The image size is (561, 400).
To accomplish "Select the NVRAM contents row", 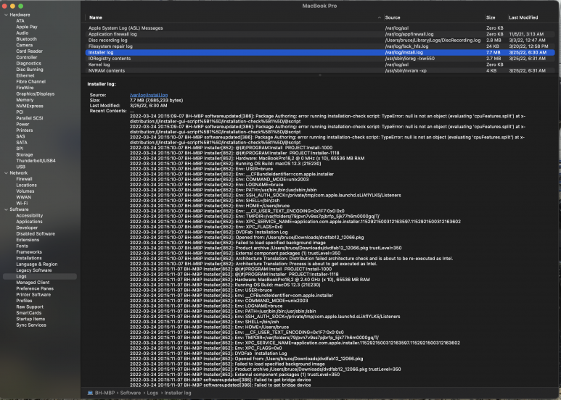I will (x=107, y=70).
